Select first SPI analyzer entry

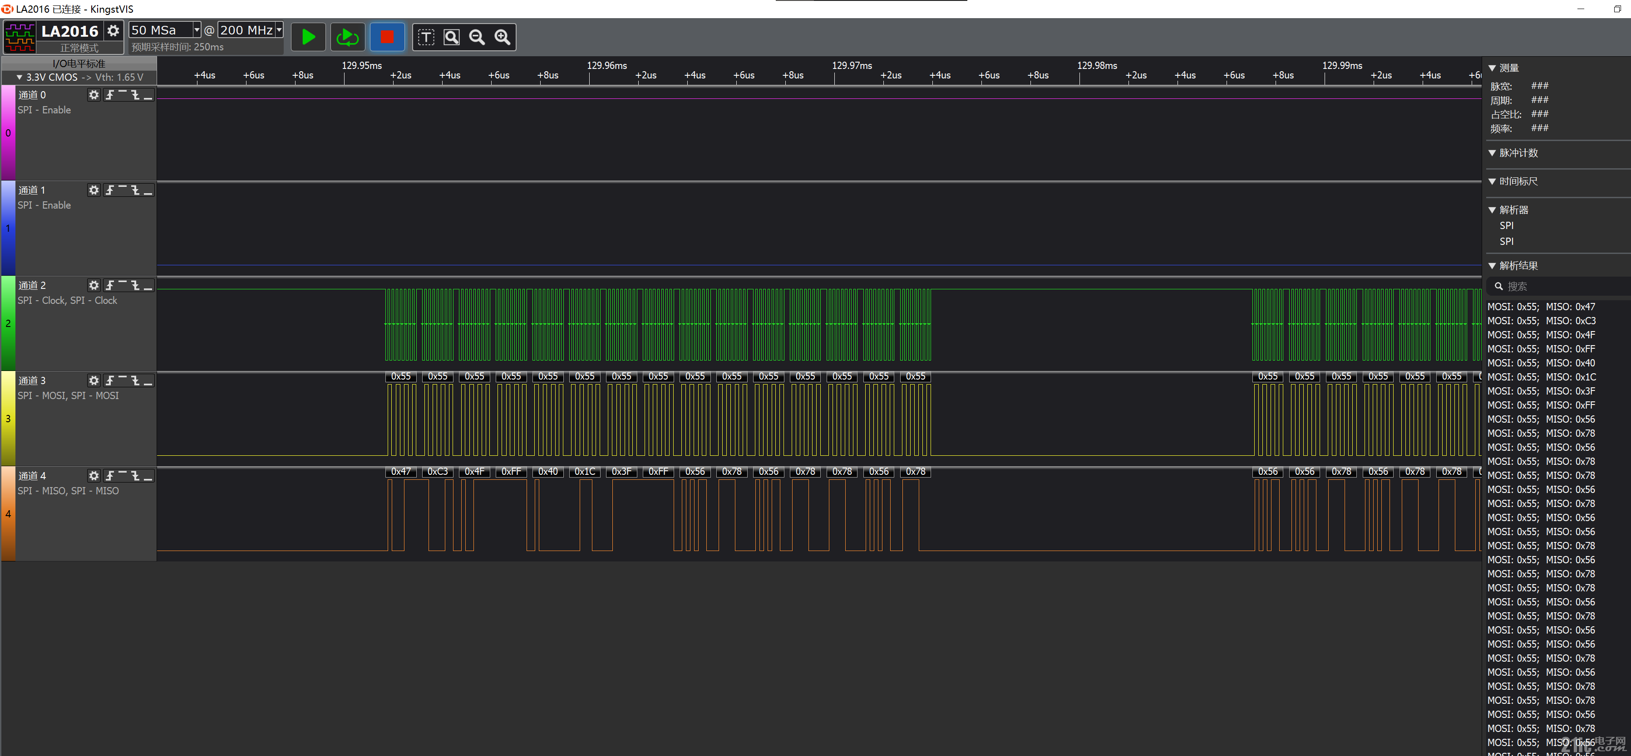[1507, 226]
